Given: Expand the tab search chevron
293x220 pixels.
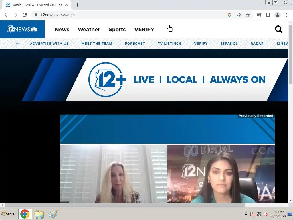Looking at the screenshot, I should tap(259, 5).
